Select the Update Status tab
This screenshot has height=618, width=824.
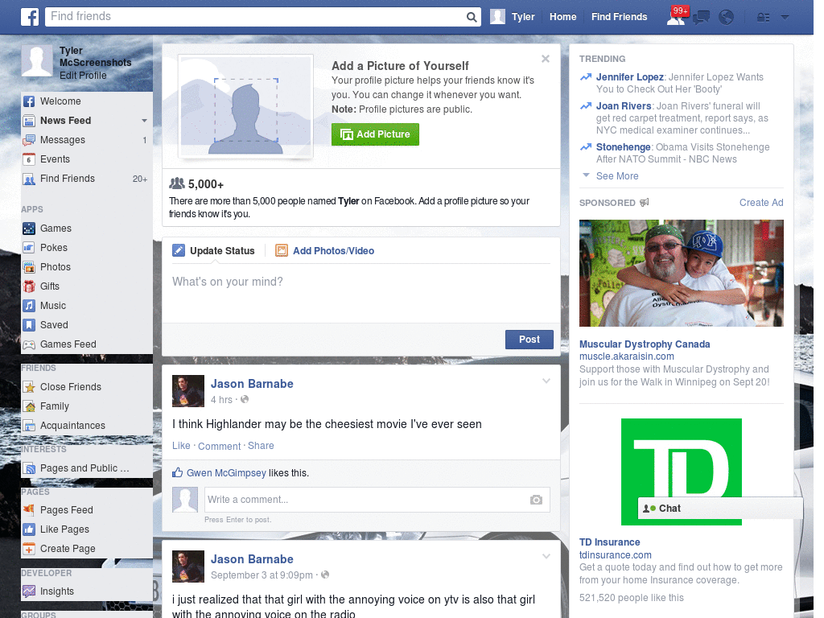[214, 251]
